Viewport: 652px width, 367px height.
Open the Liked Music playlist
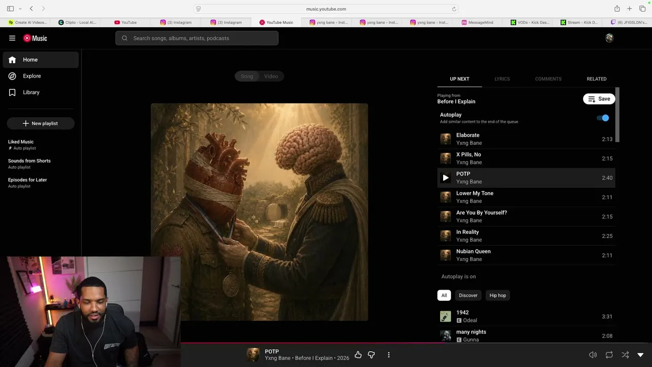(x=21, y=142)
